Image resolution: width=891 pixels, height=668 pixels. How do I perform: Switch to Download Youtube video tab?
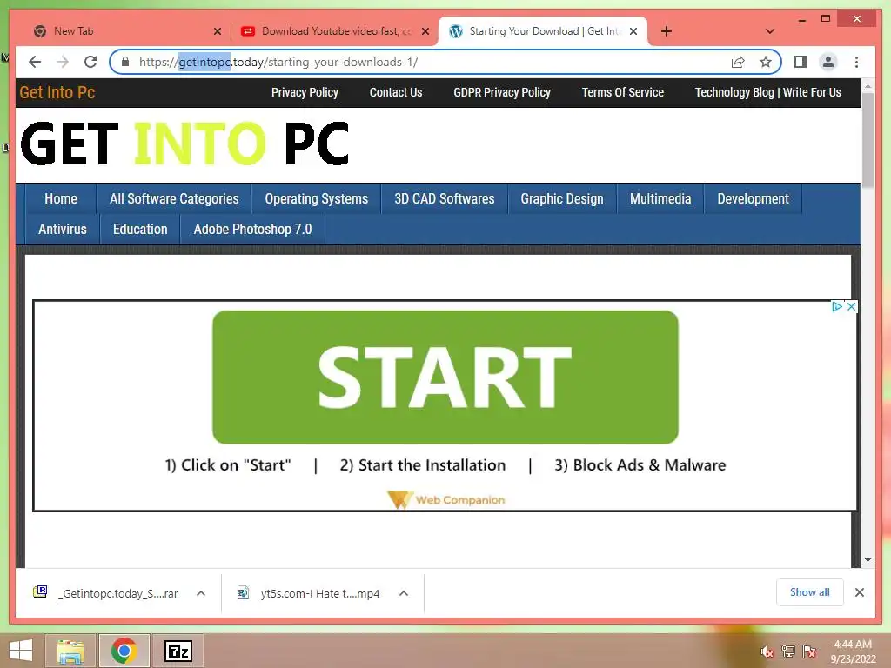(334, 31)
